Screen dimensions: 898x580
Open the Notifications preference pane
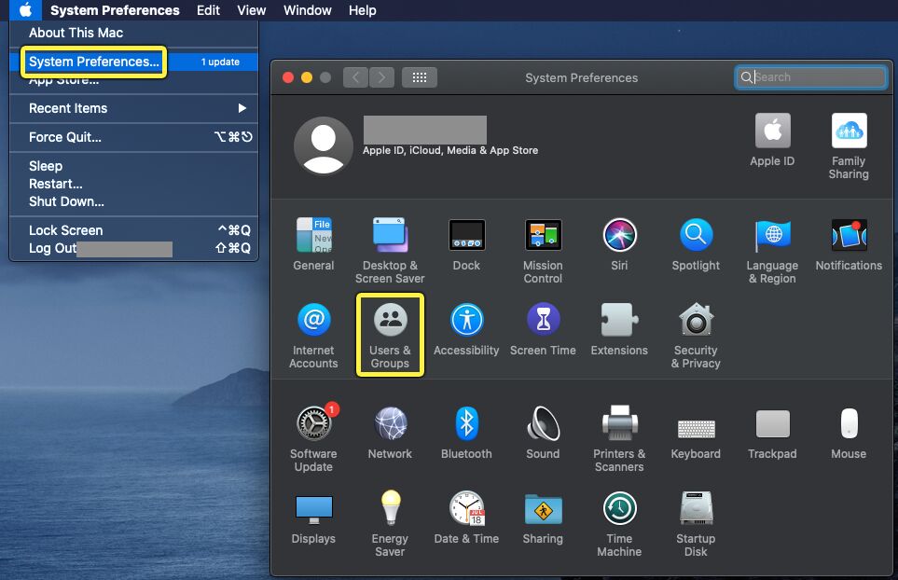tap(849, 242)
